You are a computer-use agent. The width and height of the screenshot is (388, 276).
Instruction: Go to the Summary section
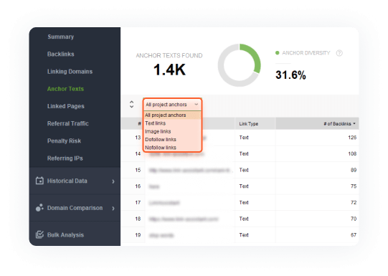click(x=61, y=37)
